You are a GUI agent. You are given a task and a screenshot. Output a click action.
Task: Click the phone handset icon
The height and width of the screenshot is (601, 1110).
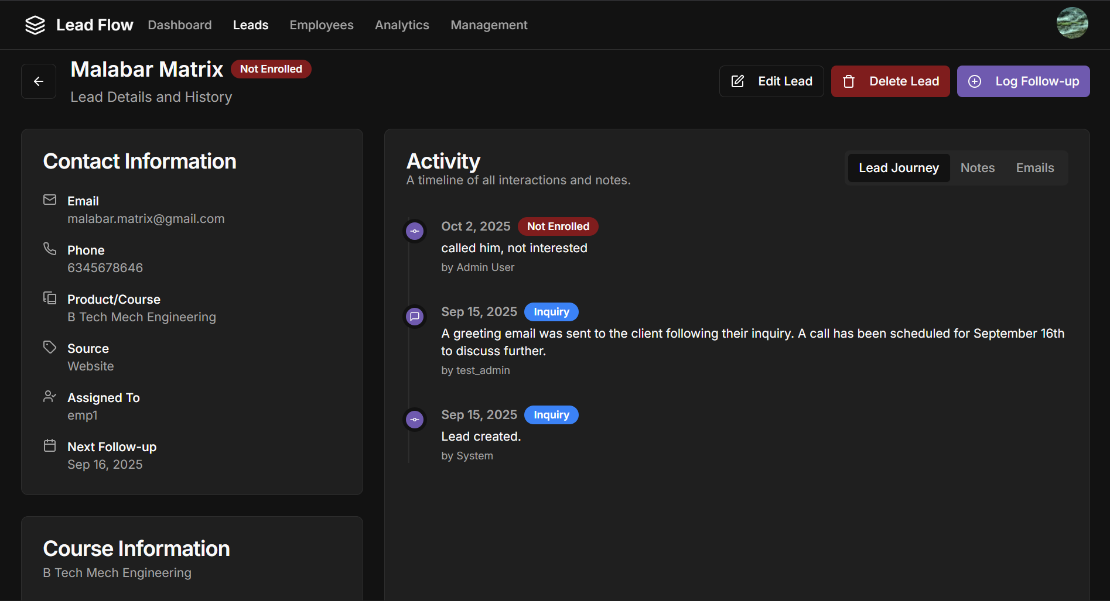pos(50,249)
